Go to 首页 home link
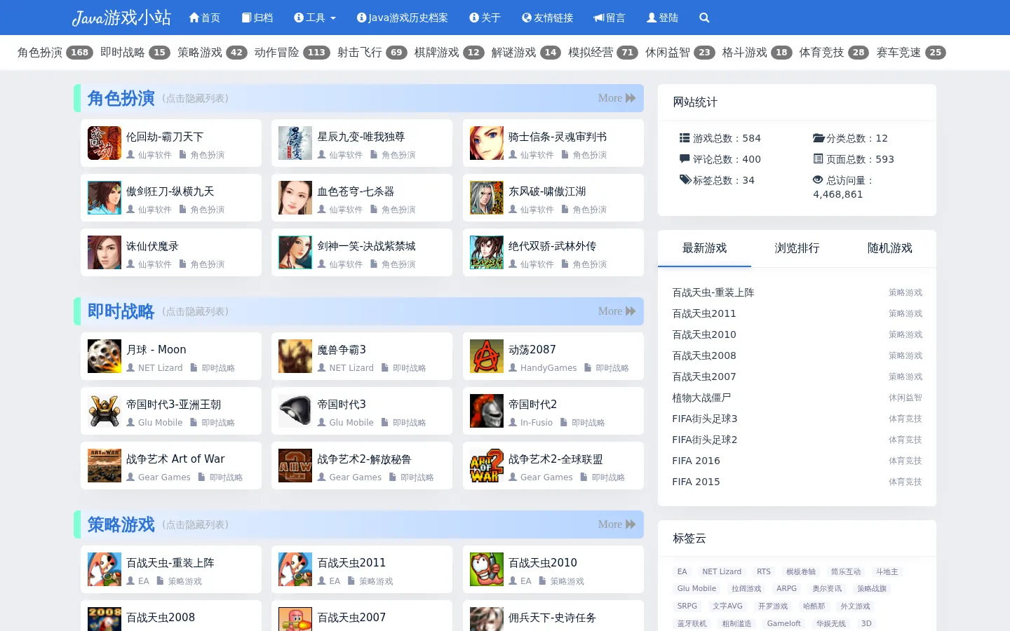Viewport: 1010px width, 631px height. point(205,18)
